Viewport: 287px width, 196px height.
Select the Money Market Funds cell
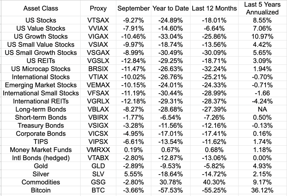click(41, 150)
